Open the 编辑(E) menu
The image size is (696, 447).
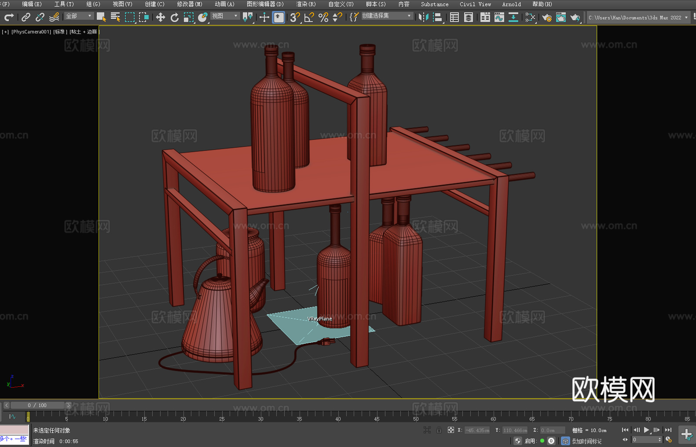pyautogui.click(x=32, y=4)
